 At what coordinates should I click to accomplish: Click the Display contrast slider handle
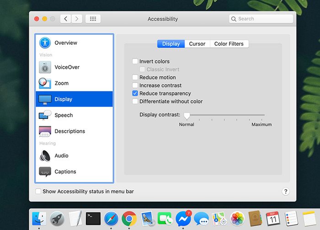(x=187, y=116)
